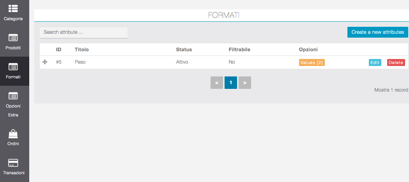Focus the Search attribute input field
The width and height of the screenshot is (409, 182).
83,33
